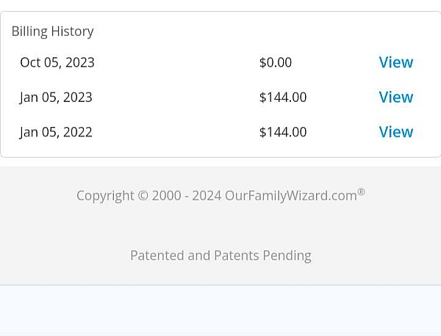The width and height of the screenshot is (441, 336).
Task: Open View for the Jan 05, 2022 payment
Action: pos(395,132)
